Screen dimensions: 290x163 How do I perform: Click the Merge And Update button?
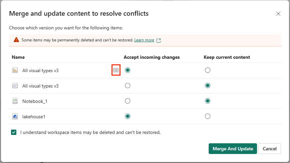(233, 149)
